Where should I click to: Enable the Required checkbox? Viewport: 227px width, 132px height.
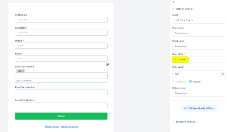coord(174,82)
